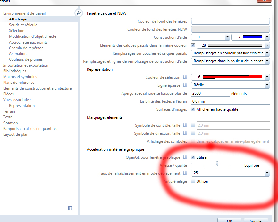The width and height of the screenshot is (278, 222).
Task: Click the silhouette elements field 2500
Action: tap(211, 93)
